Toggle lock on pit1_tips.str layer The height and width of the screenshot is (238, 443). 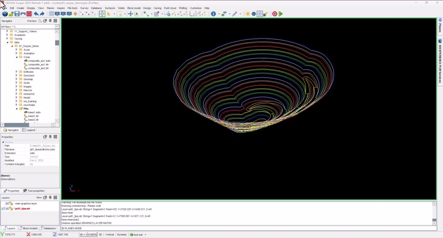click(11, 209)
